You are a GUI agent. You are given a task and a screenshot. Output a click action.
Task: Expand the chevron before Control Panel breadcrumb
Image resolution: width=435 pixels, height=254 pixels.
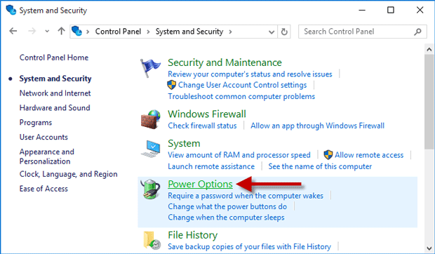[88, 32]
